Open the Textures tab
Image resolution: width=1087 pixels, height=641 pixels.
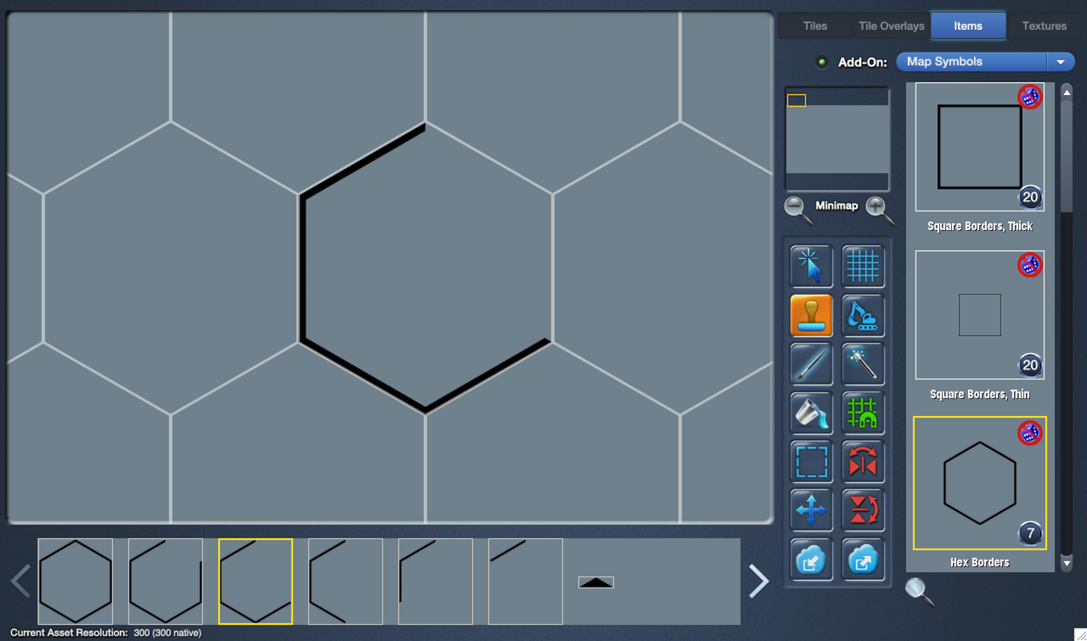[x=1044, y=26]
